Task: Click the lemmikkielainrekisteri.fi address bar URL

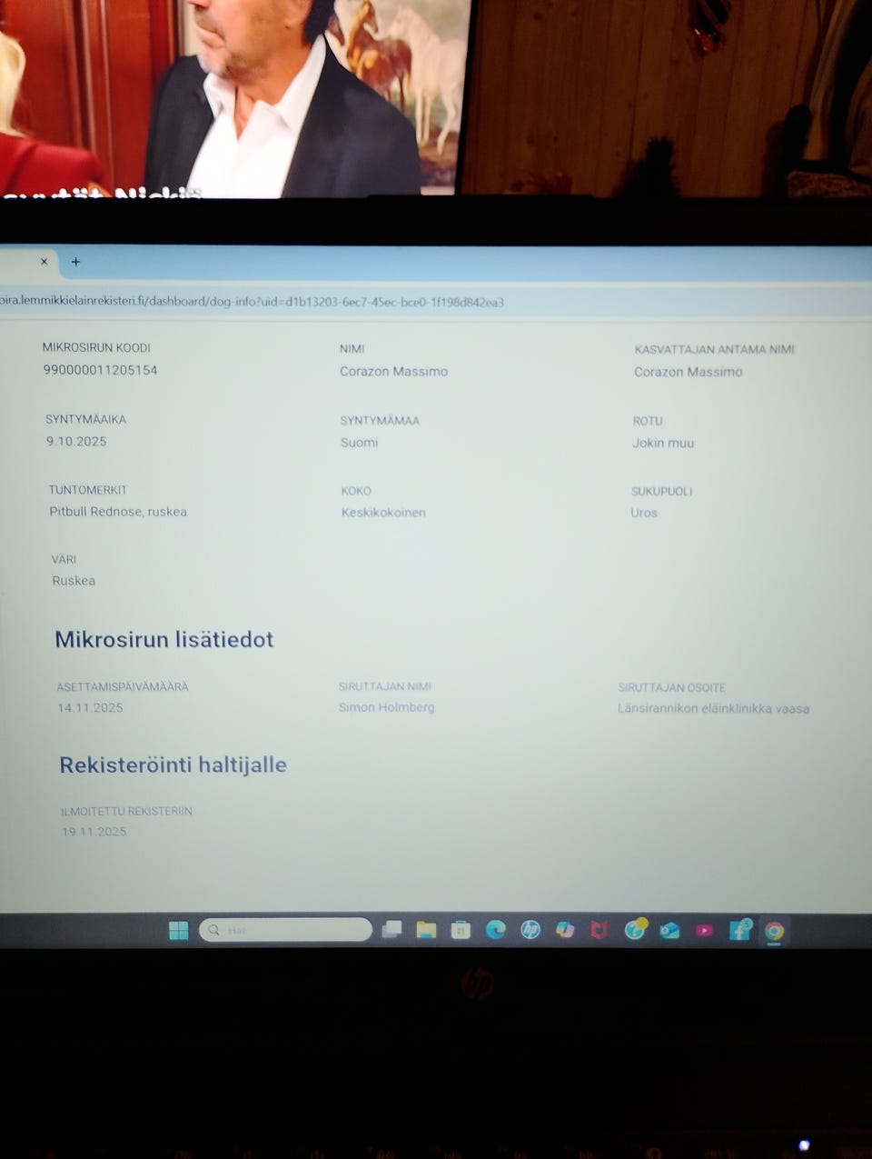Action: (x=253, y=302)
